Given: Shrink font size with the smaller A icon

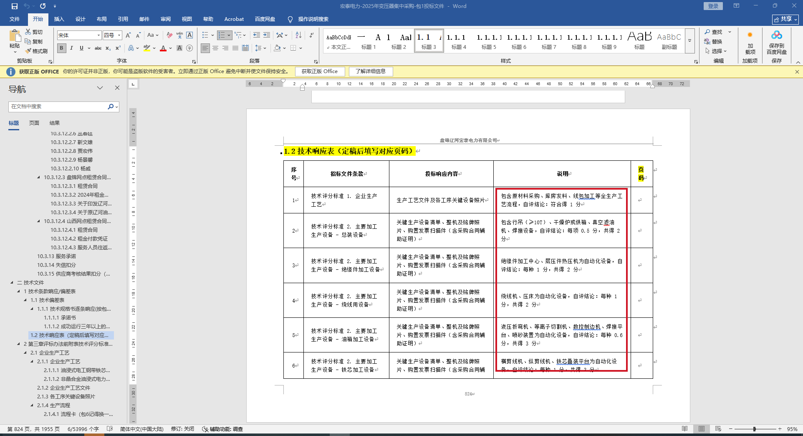Looking at the screenshot, I should pos(138,35).
